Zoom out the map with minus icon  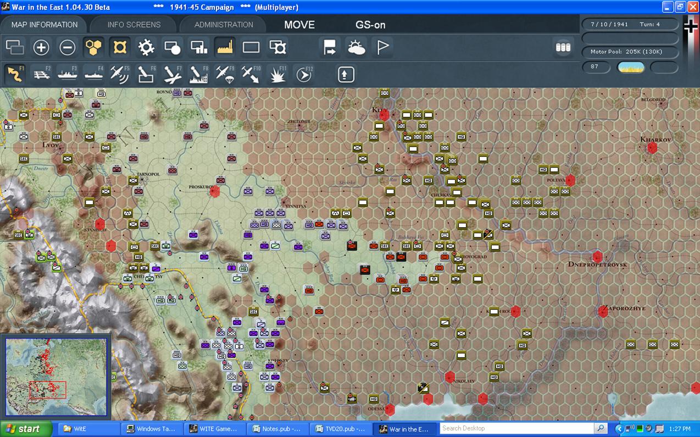point(68,48)
